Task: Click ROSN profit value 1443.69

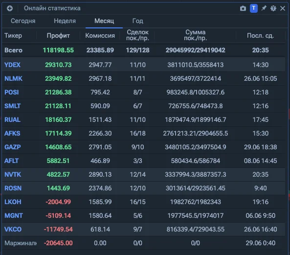Action: click(58, 188)
